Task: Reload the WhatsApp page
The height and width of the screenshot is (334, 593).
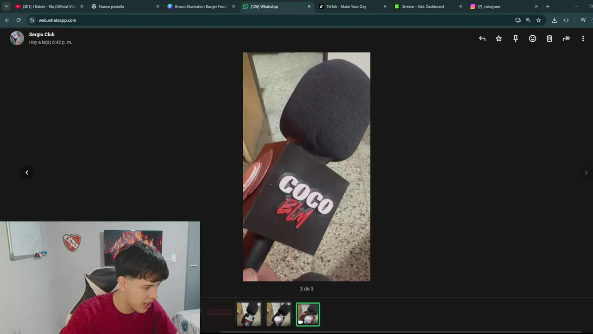Action: point(19,20)
